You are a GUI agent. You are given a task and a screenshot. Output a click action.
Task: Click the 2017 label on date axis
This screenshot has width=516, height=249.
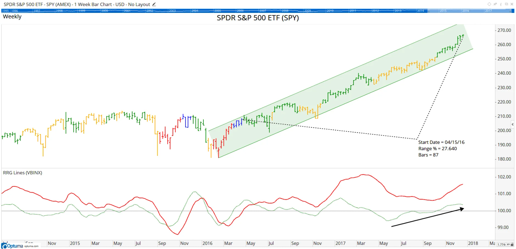[x=340, y=243]
